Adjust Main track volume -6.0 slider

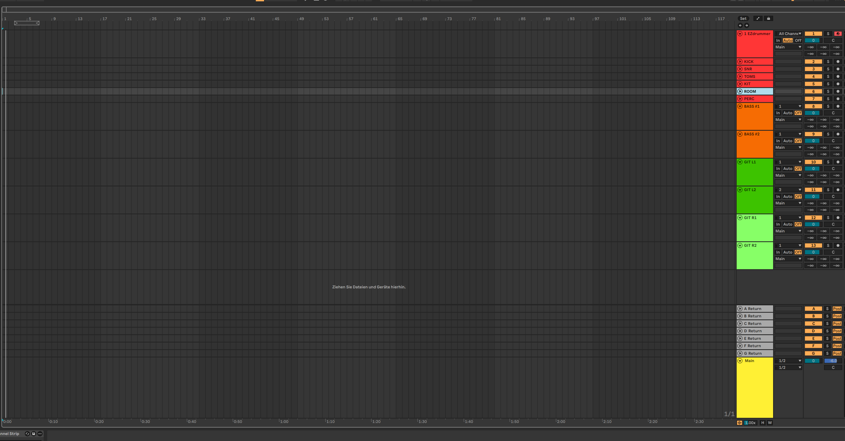(x=833, y=361)
